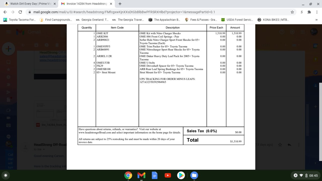Show more bookmarks overflow chevron
The width and height of the screenshot is (322, 181).
(x=316, y=20)
